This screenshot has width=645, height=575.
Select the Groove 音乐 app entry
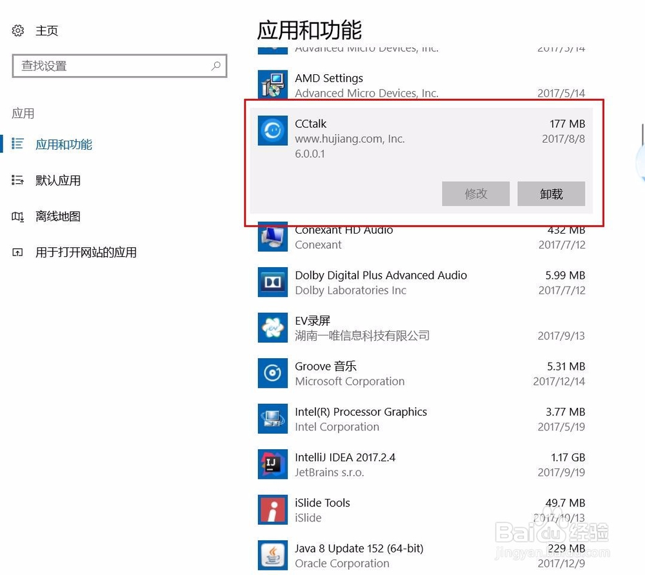(326, 366)
